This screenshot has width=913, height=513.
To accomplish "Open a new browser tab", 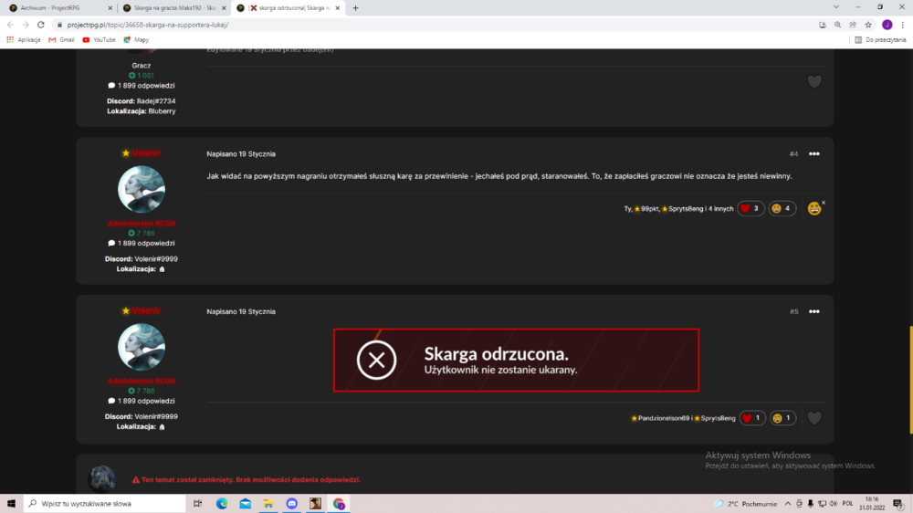I will tap(355, 8).
